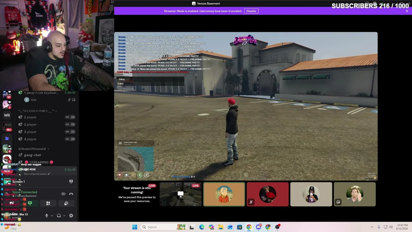Screen dimensions: 412x232
Task: Mute the microphone in Discord user panel
Action: pyautogui.click(x=47, y=216)
